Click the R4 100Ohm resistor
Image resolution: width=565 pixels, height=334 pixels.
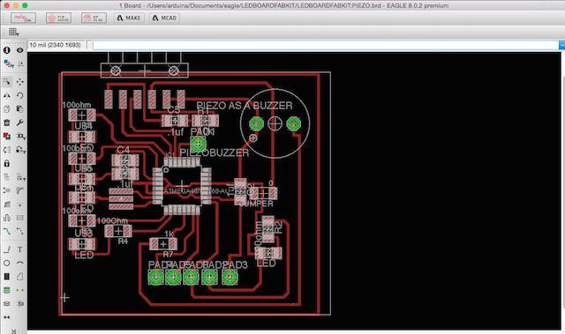tap(118, 231)
